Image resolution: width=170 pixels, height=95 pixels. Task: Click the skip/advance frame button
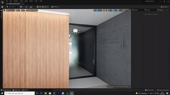point(40,7)
